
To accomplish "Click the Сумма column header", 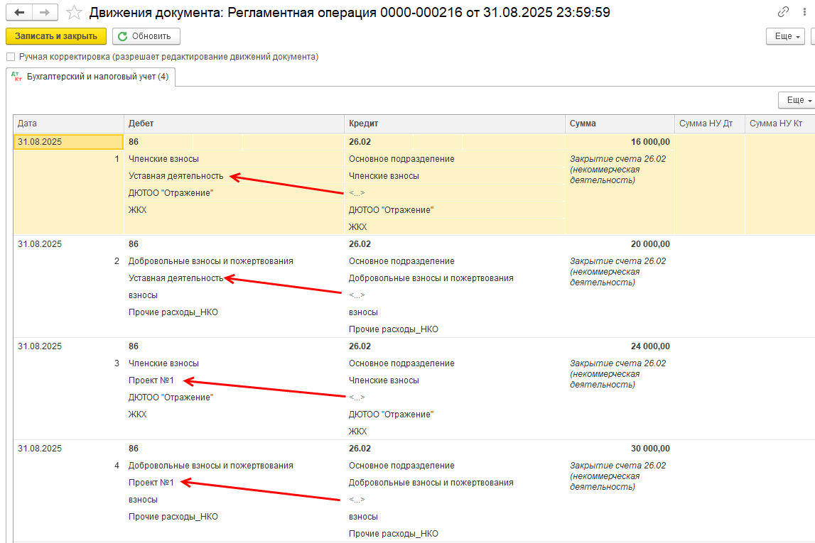I will [x=619, y=124].
